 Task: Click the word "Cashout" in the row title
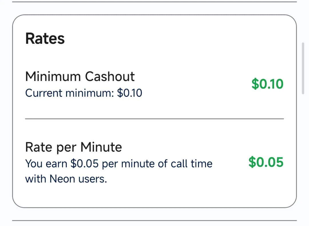click(x=110, y=76)
